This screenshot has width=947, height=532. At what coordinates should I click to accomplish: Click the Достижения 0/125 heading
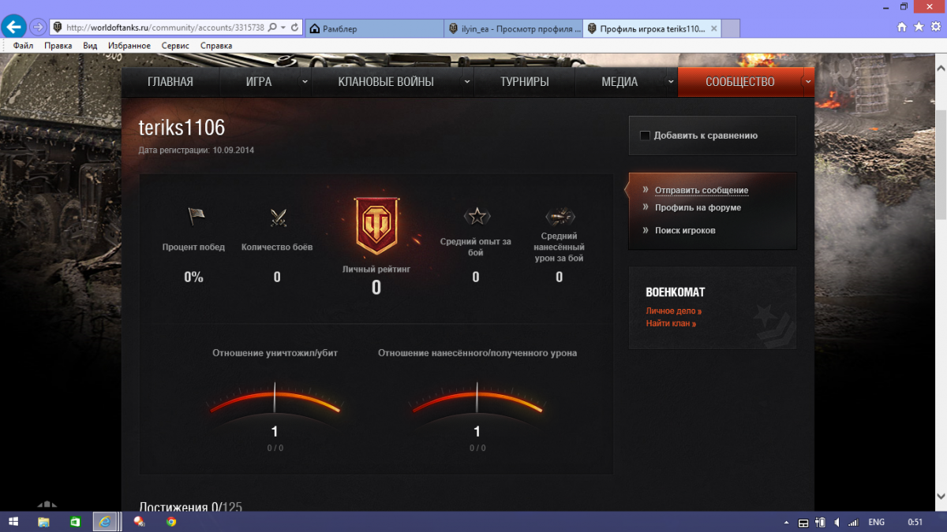click(190, 507)
